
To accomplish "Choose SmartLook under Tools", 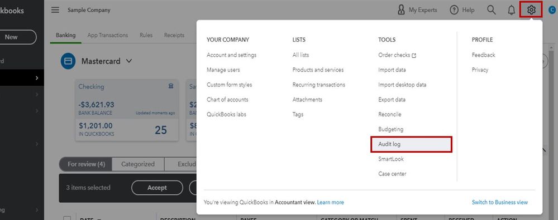I will (391, 159).
